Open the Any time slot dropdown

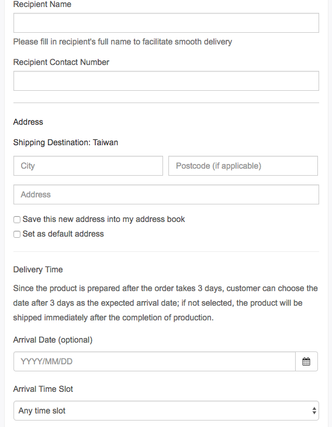point(166,411)
